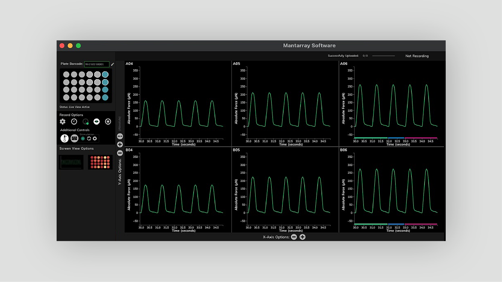Edit the plate barcode with the pencil icon
The width and height of the screenshot is (502, 282).
point(113,64)
